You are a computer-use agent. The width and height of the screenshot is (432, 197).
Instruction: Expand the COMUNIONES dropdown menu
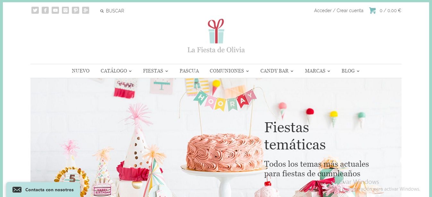pos(229,71)
